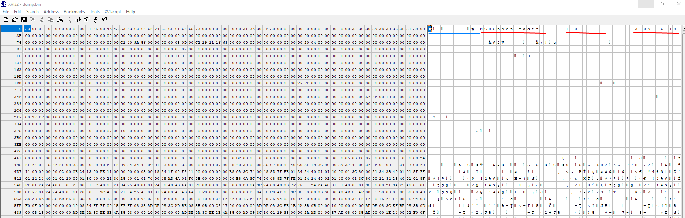Select the 02 byte in row B1
This screenshot has width=685, height=218.
coord(184,49)
